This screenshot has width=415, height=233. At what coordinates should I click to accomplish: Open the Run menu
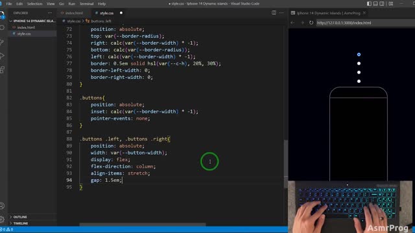[x=72, y=4]
